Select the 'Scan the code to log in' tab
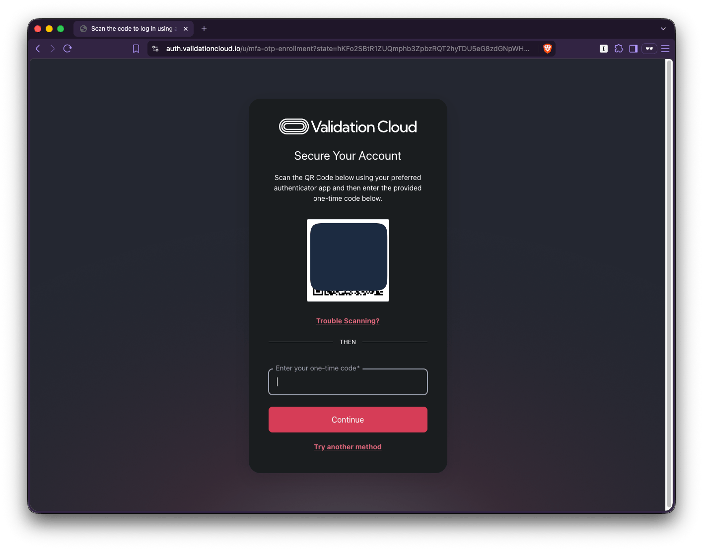The height and width of the screenshot is (550, 703). (x=134, y=29)
